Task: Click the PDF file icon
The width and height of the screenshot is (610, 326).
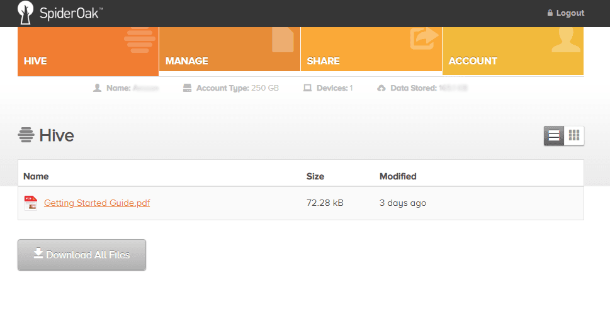Action: click(30, 203)
